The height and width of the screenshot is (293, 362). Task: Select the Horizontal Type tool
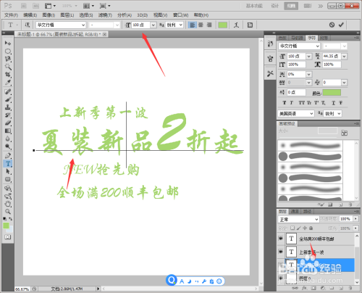[x=8, y=164]
